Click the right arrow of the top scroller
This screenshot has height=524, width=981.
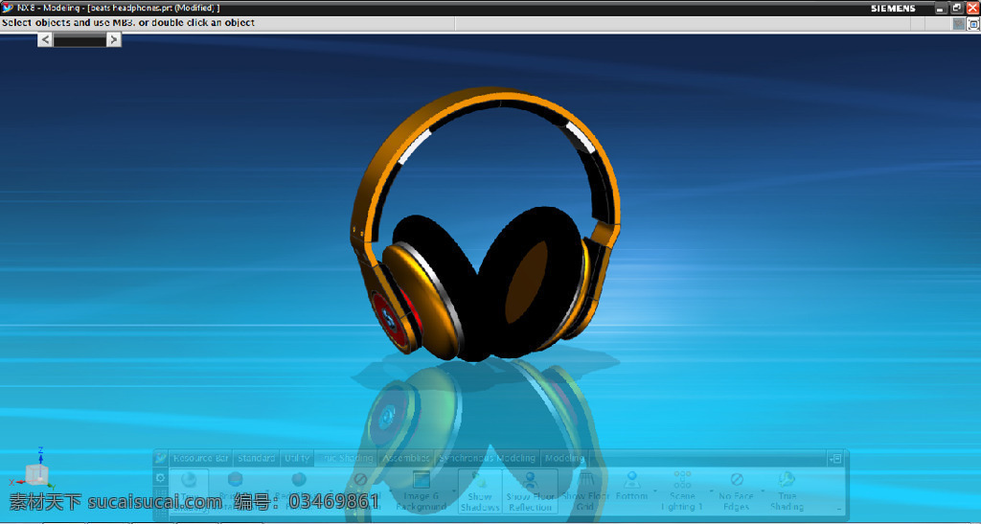pyautogui.click(x=113, y=40)
